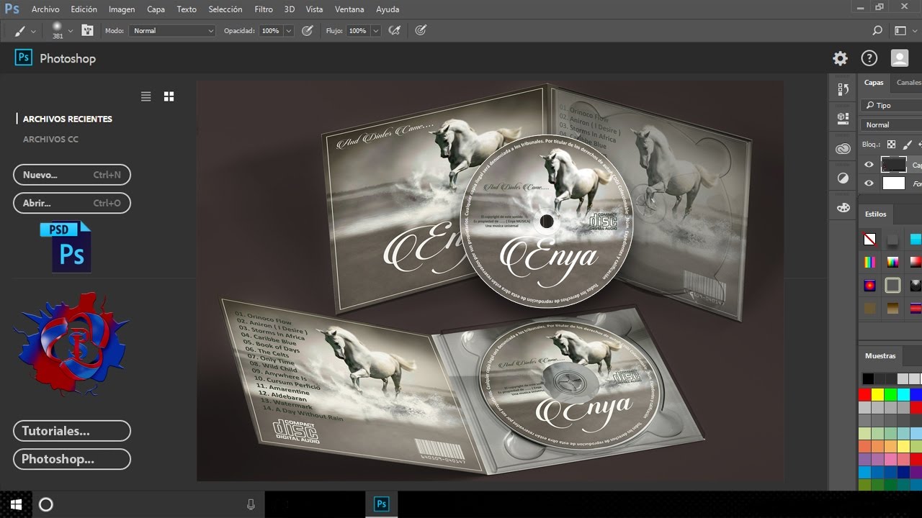Switch to the Canales tab

point(908,83)
